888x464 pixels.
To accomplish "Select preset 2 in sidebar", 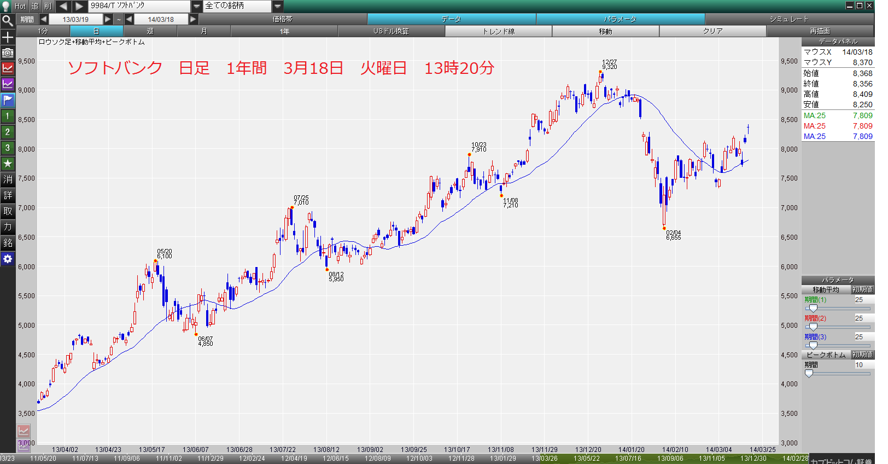I will [8, 132].
